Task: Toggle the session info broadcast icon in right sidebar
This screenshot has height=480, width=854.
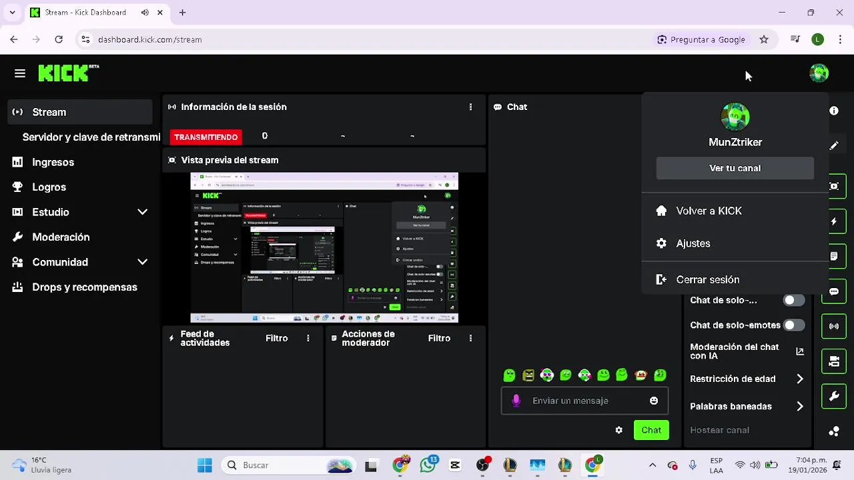Action: point(834,326)
